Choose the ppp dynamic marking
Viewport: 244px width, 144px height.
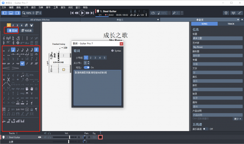coord(4,63)
